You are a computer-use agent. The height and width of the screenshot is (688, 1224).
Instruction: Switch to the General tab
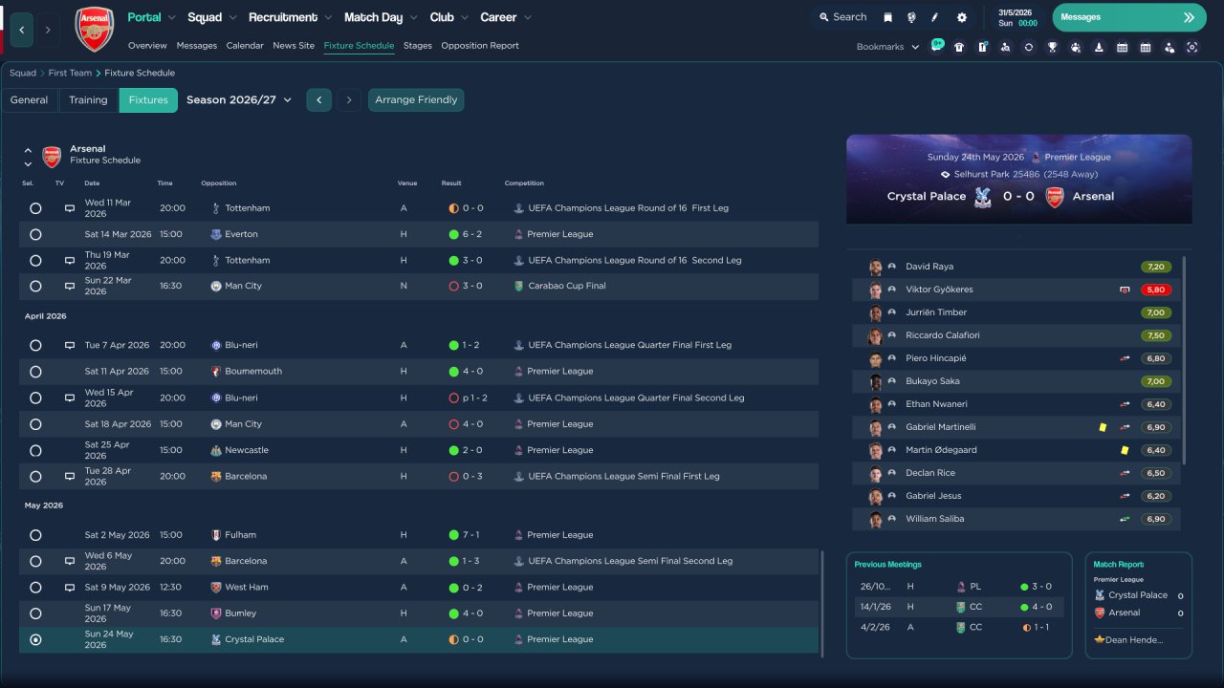tap(30, 100)
